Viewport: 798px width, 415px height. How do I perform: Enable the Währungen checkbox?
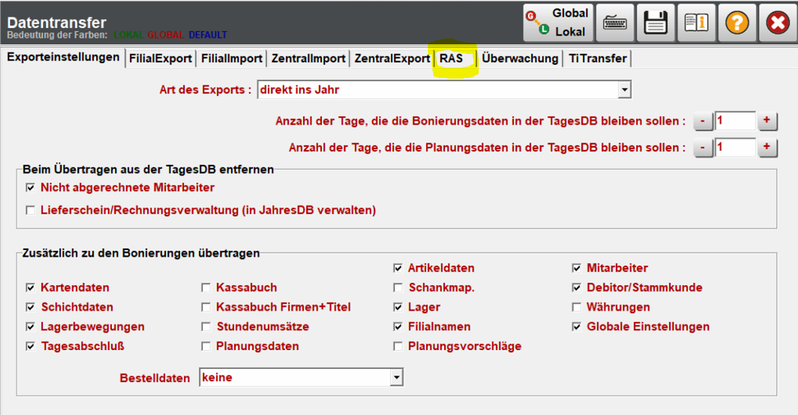(x=576, y=307)
